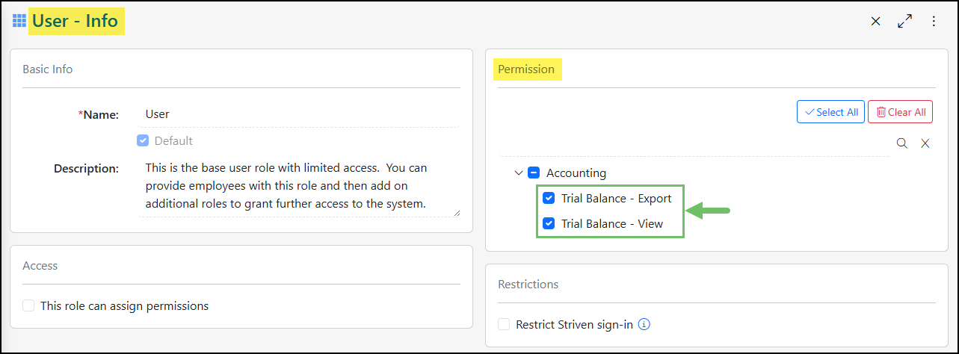Screen dimensions: 959x354
Task: Click the Basic Info section heading
Action: (48, 69)
